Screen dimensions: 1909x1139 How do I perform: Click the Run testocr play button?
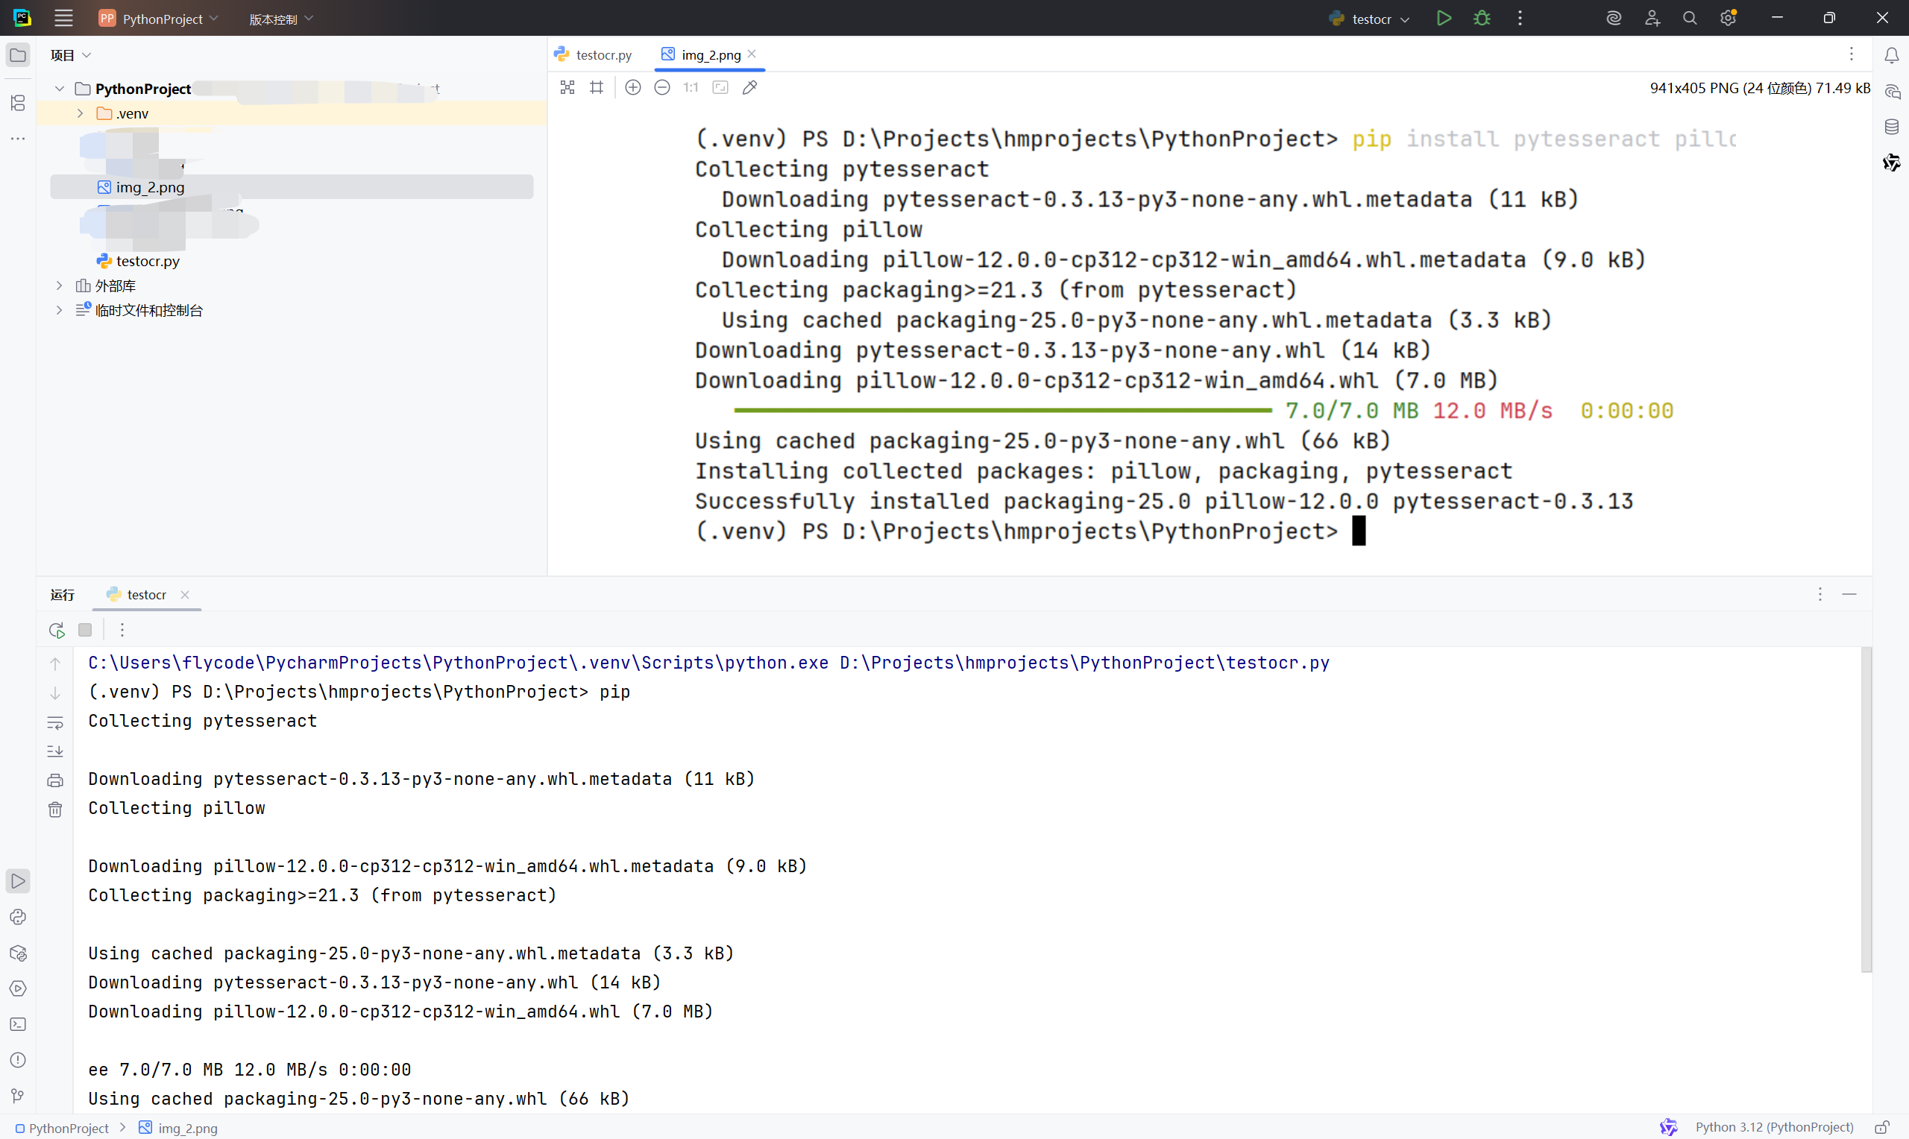coord(1443,19)
